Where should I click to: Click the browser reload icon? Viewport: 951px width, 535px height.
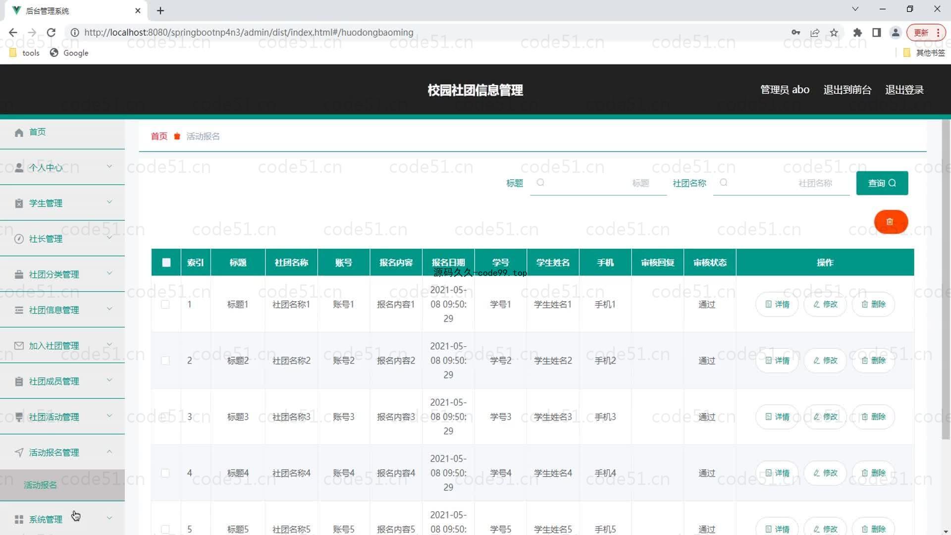[51, 32]
